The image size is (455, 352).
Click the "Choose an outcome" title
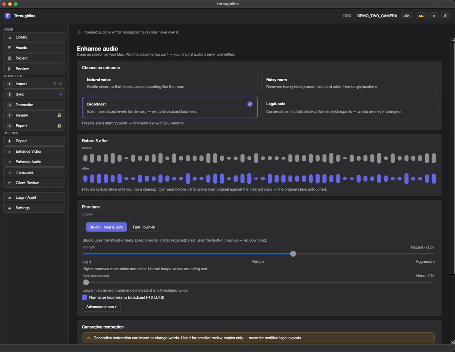pos(101,67)
